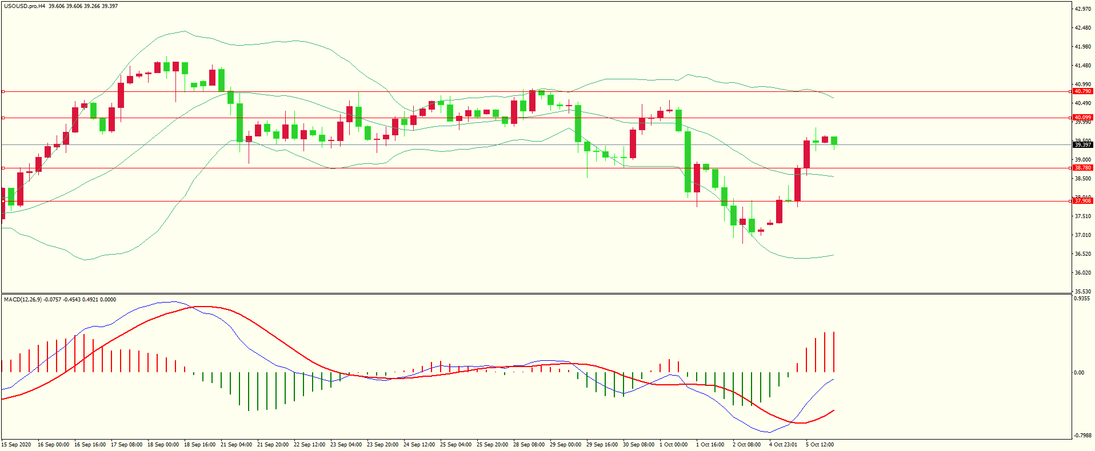Select the 1 Oct 00:00 time axis label
Viewport: 1095px width, 451px height.
point(673,445)
